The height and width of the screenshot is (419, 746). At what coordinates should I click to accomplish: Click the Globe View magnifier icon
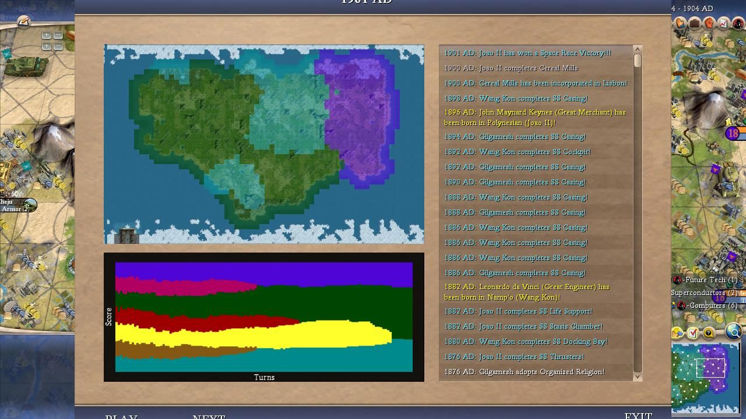tap(734, 332)
